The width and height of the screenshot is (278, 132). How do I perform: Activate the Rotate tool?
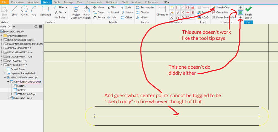click(99, 17)
